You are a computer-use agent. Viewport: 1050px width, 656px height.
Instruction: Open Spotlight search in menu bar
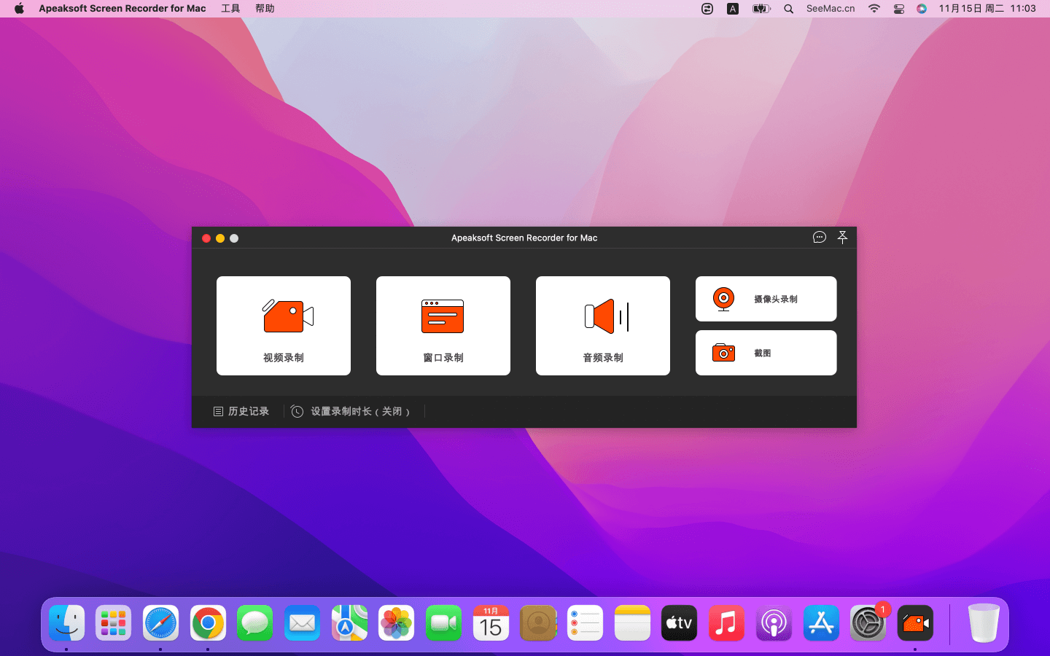788,9
